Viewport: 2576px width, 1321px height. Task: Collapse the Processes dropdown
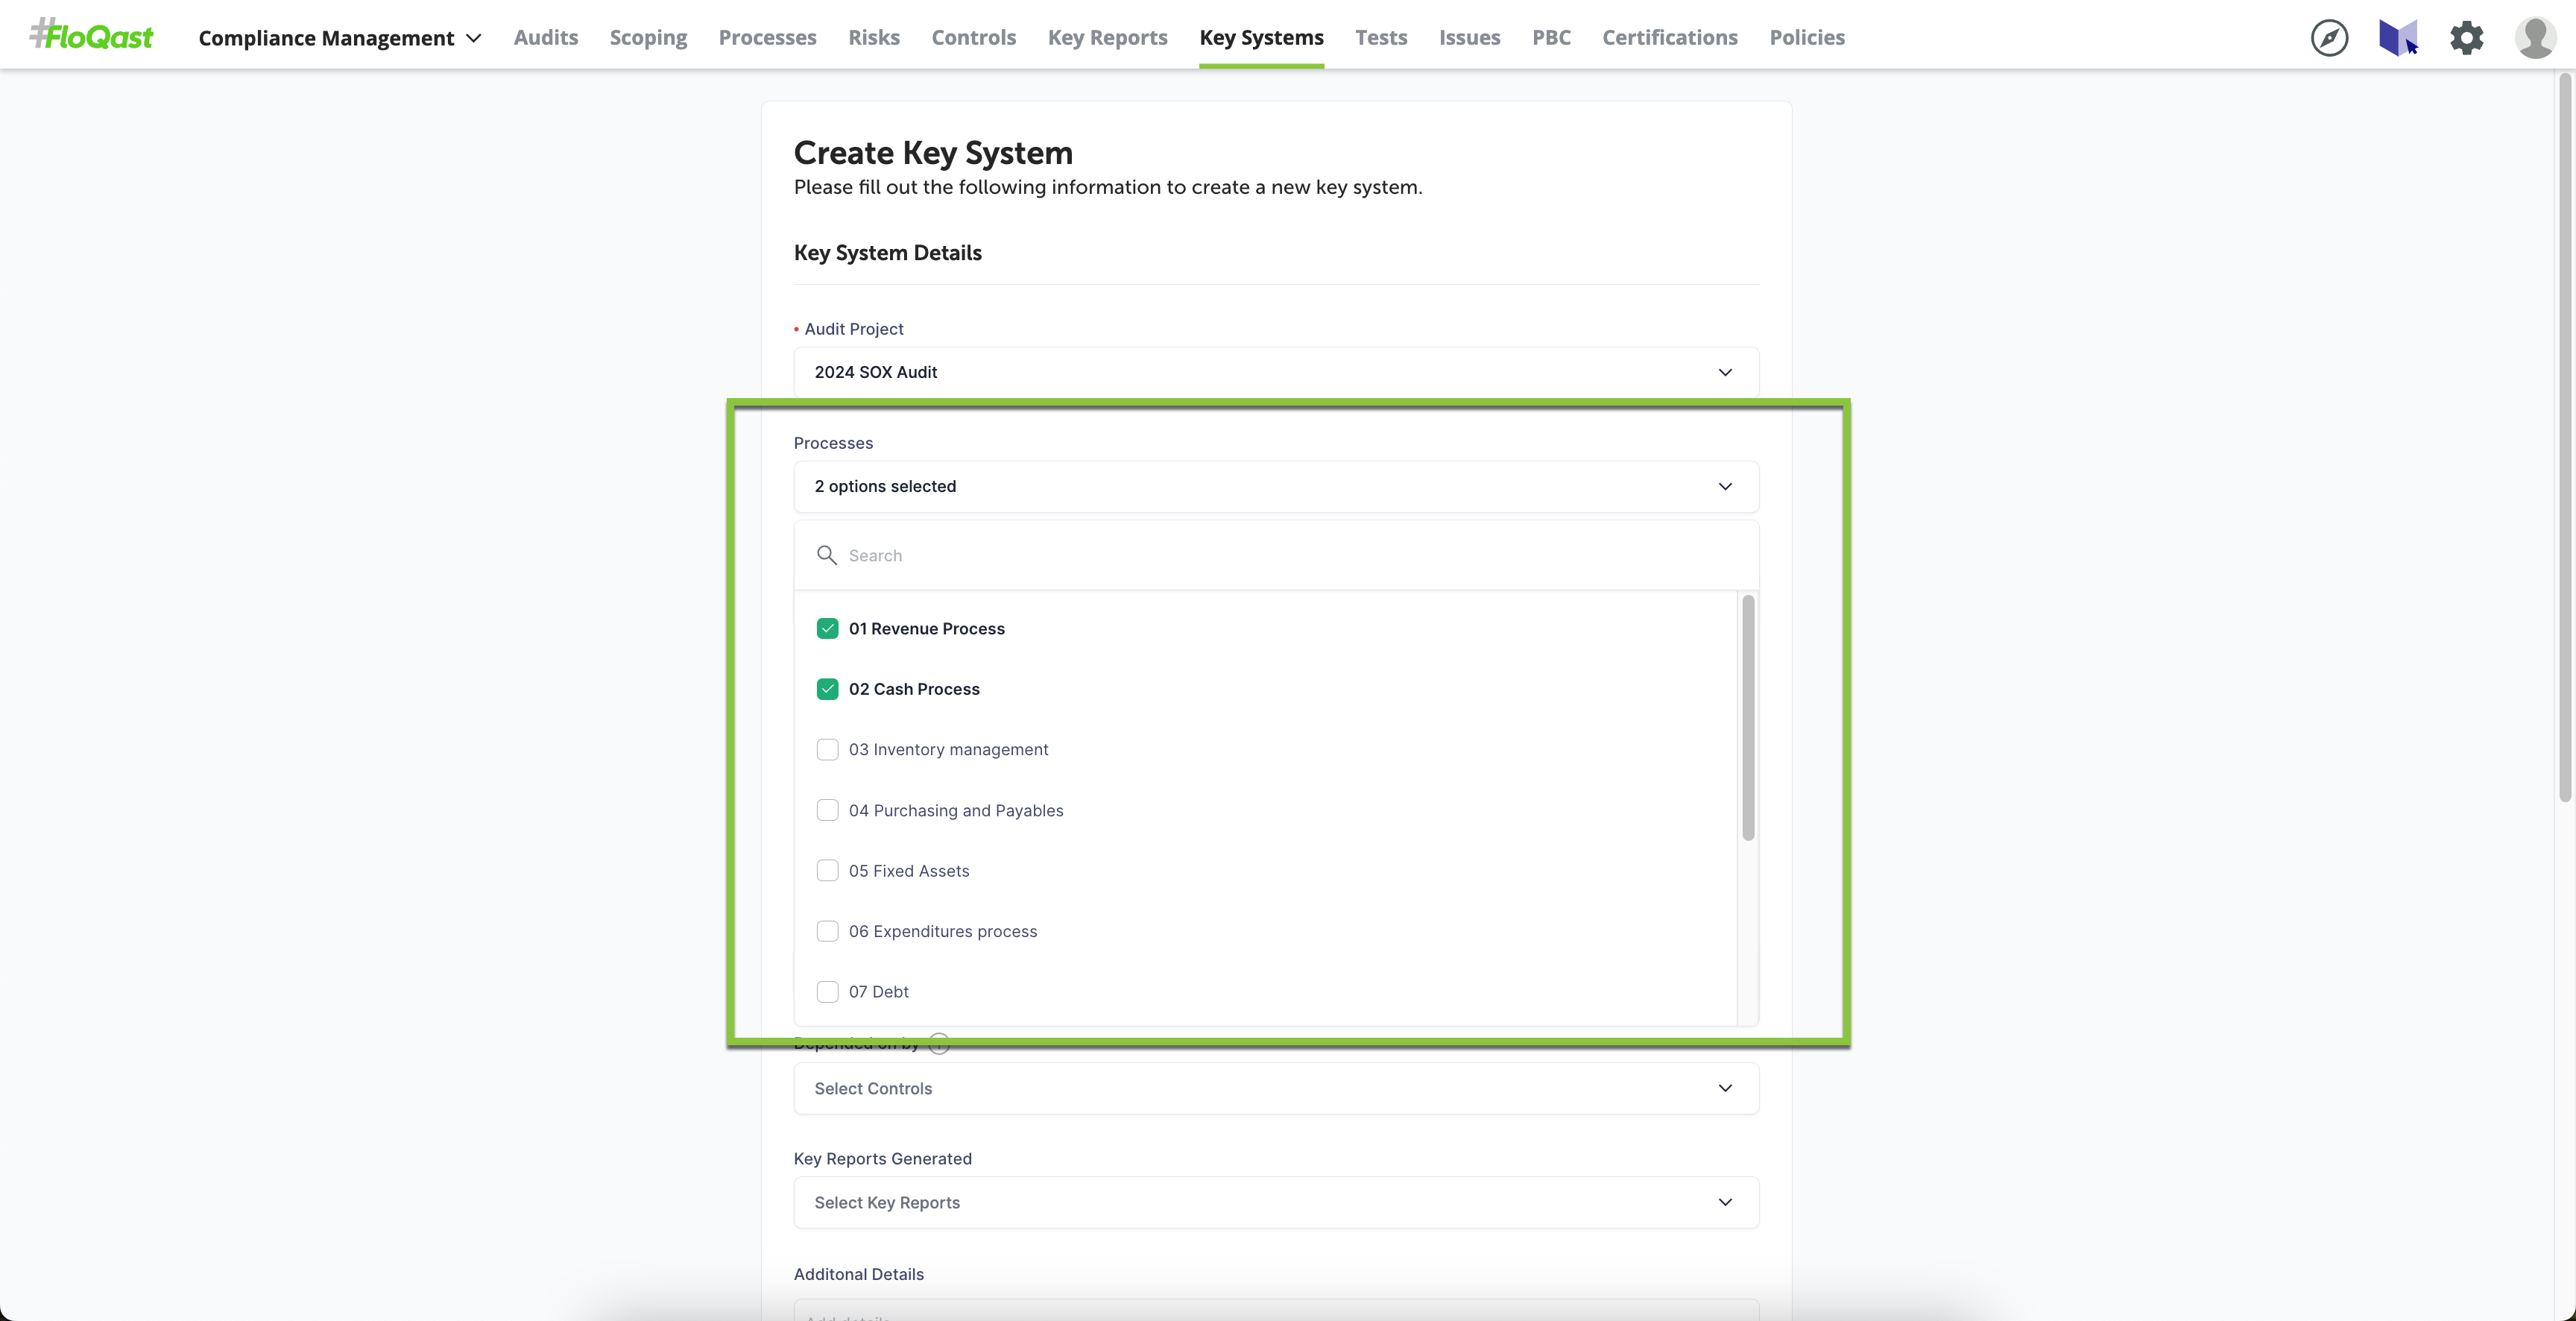(1276, 486)
